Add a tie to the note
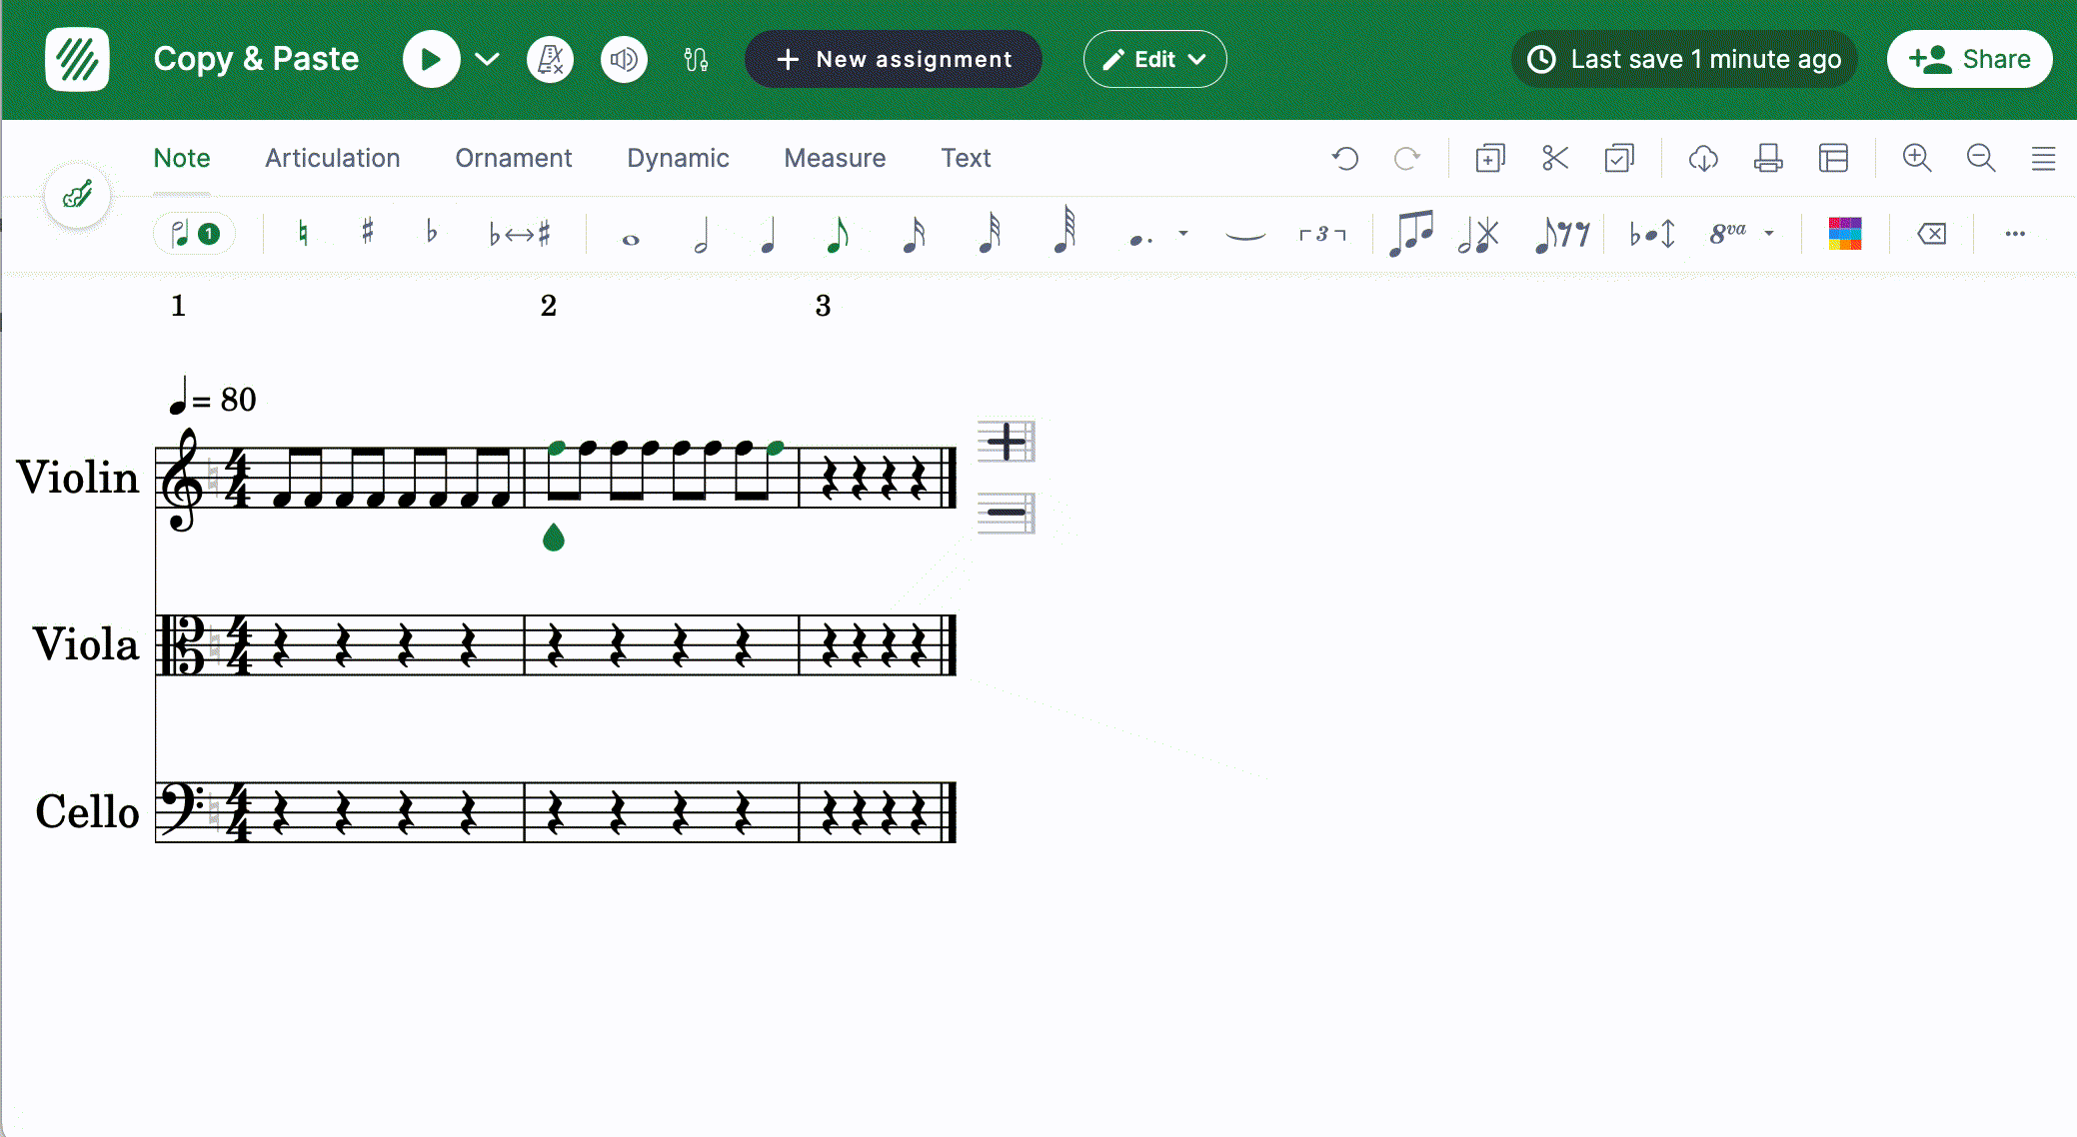2077x1137 pixels. tap(1245, 236)
